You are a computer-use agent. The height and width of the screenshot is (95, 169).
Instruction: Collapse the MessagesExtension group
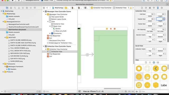[x=3, y=22]
